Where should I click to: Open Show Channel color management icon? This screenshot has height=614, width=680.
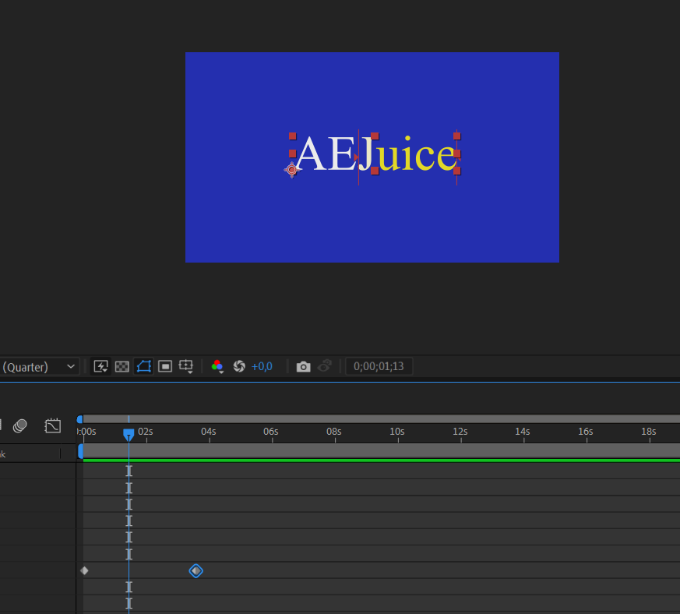click(x=217, y=367)
